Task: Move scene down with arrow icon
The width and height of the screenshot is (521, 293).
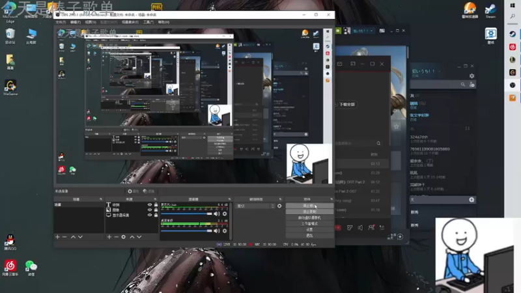Action: [x=80, y=237]
